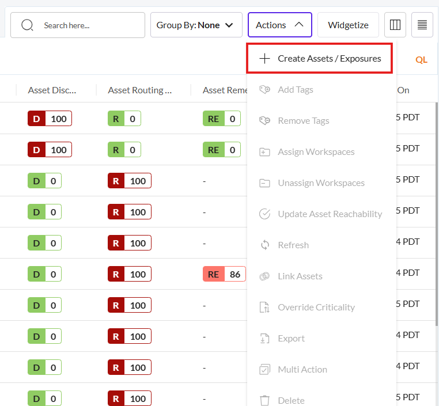Choose Export from the Actions menu

321,338
